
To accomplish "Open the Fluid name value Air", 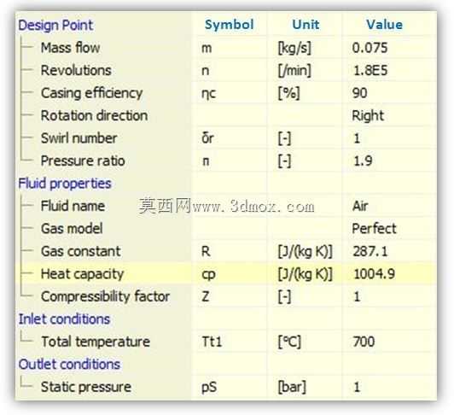I will coord(360,206).
